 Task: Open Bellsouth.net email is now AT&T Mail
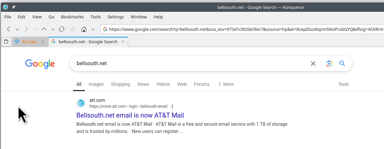pos(130,115)
